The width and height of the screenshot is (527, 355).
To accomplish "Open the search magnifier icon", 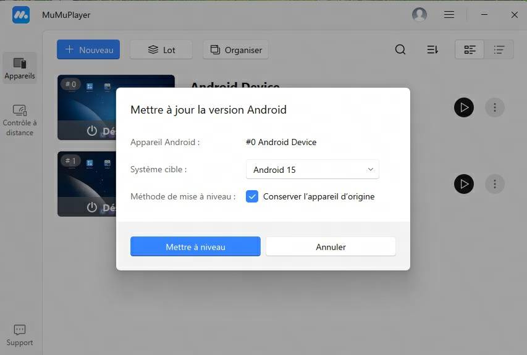I will click(x=400, y=50).
